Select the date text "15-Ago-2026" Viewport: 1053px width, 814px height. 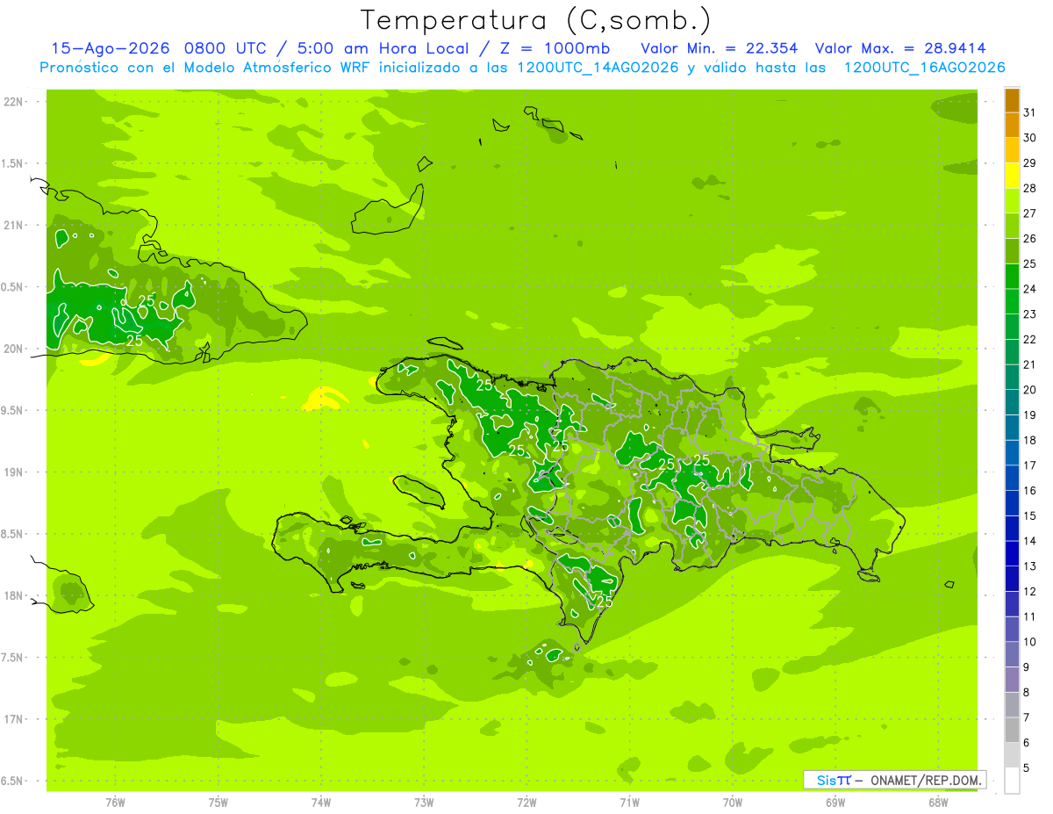(111, 48)
